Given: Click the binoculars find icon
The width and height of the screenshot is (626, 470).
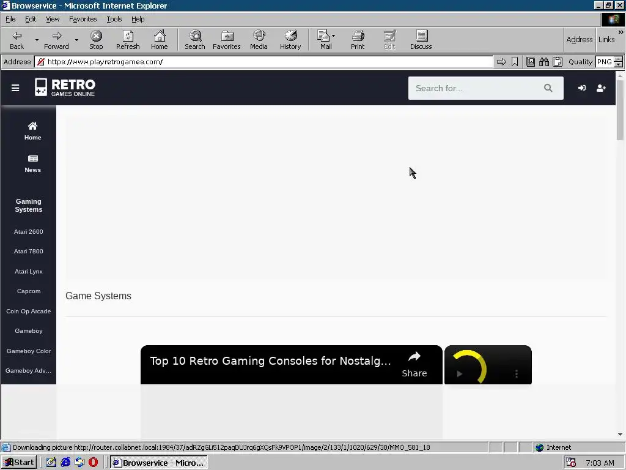Looking at the screenshot, I should 543,62.
